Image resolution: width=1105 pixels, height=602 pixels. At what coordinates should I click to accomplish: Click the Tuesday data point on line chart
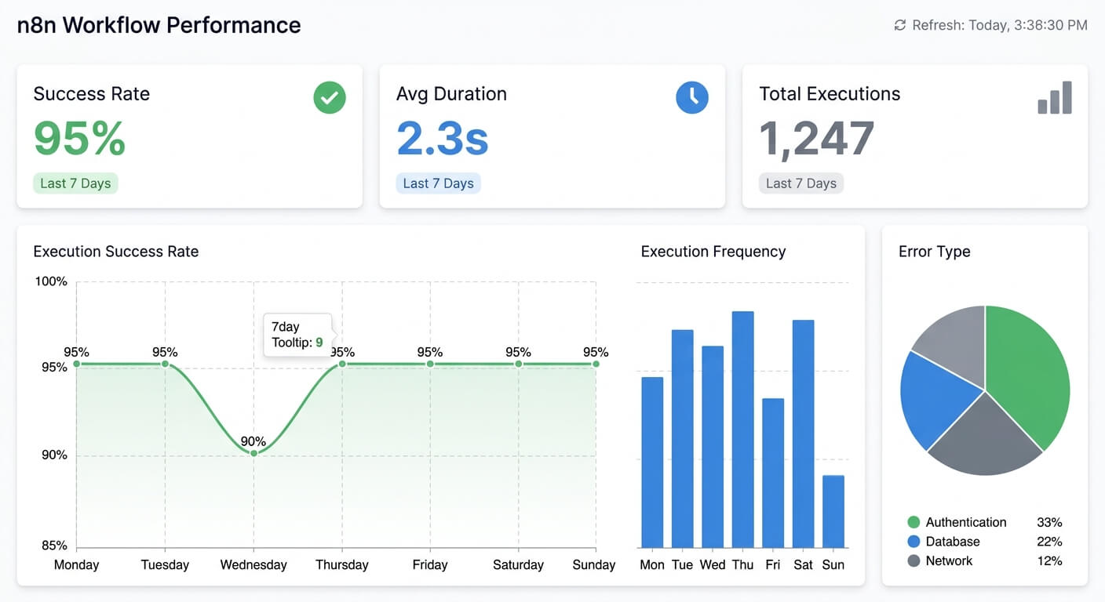pos(165,364)
